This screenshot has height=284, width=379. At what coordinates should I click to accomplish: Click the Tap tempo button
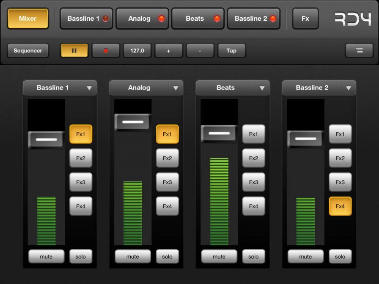click(x=231, y=50)
